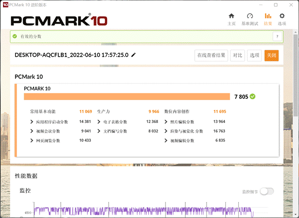Expand 电子表格分数 row
Image resolution: width=299 pixels, height=218 pixels.
coord(99,121)
